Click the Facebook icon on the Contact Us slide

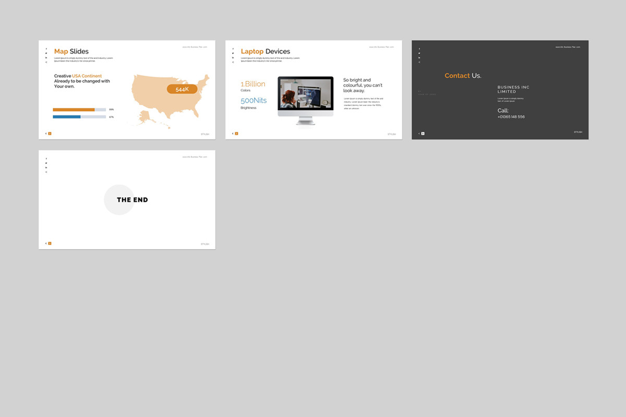point(419,48)
